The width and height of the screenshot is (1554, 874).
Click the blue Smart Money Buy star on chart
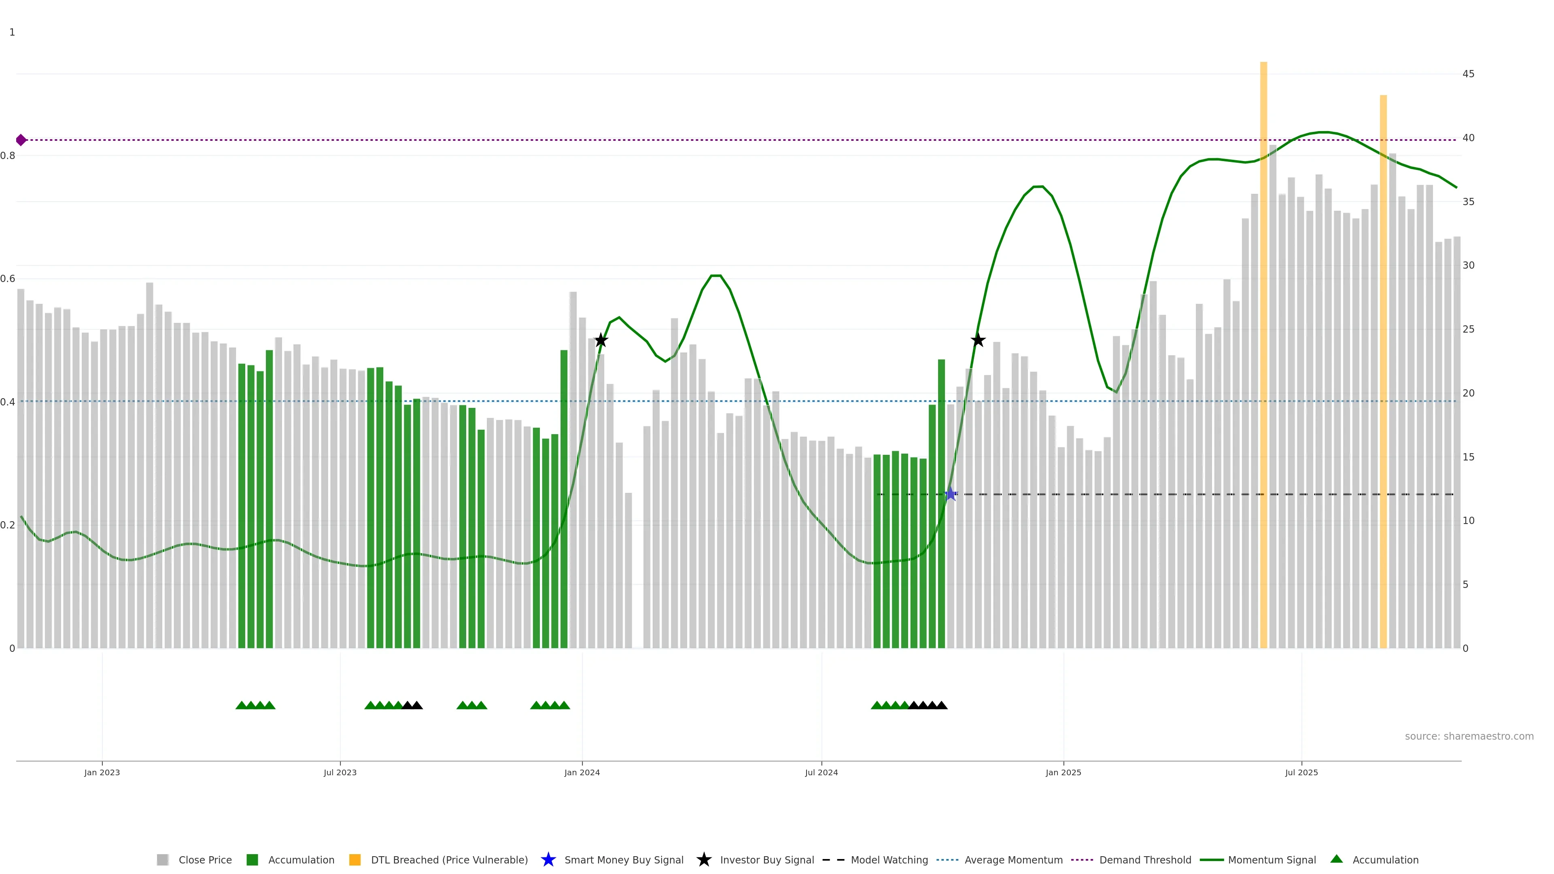click(951, 494)
